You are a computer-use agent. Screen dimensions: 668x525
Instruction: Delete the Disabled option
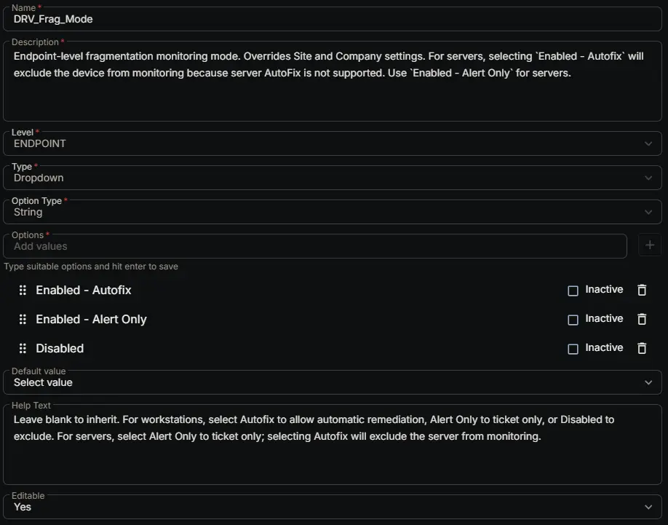pyautogui.click(x=642, y=348)
